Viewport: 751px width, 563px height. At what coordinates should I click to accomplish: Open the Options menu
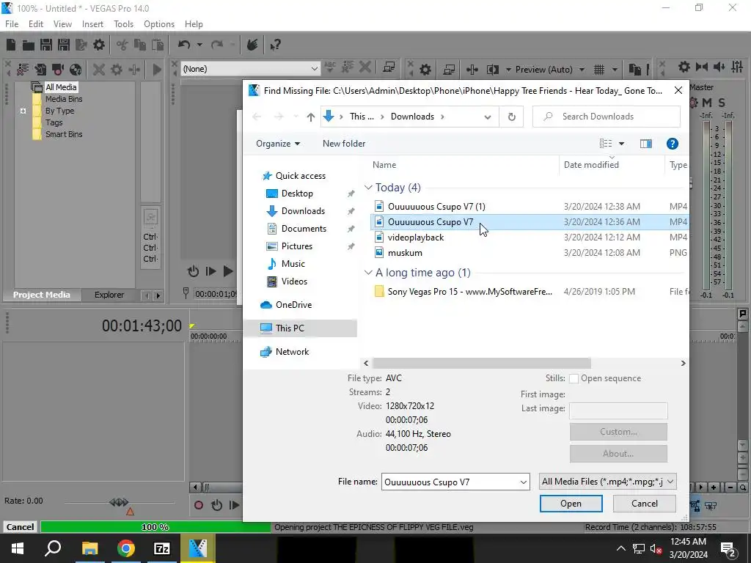[159, 24]
